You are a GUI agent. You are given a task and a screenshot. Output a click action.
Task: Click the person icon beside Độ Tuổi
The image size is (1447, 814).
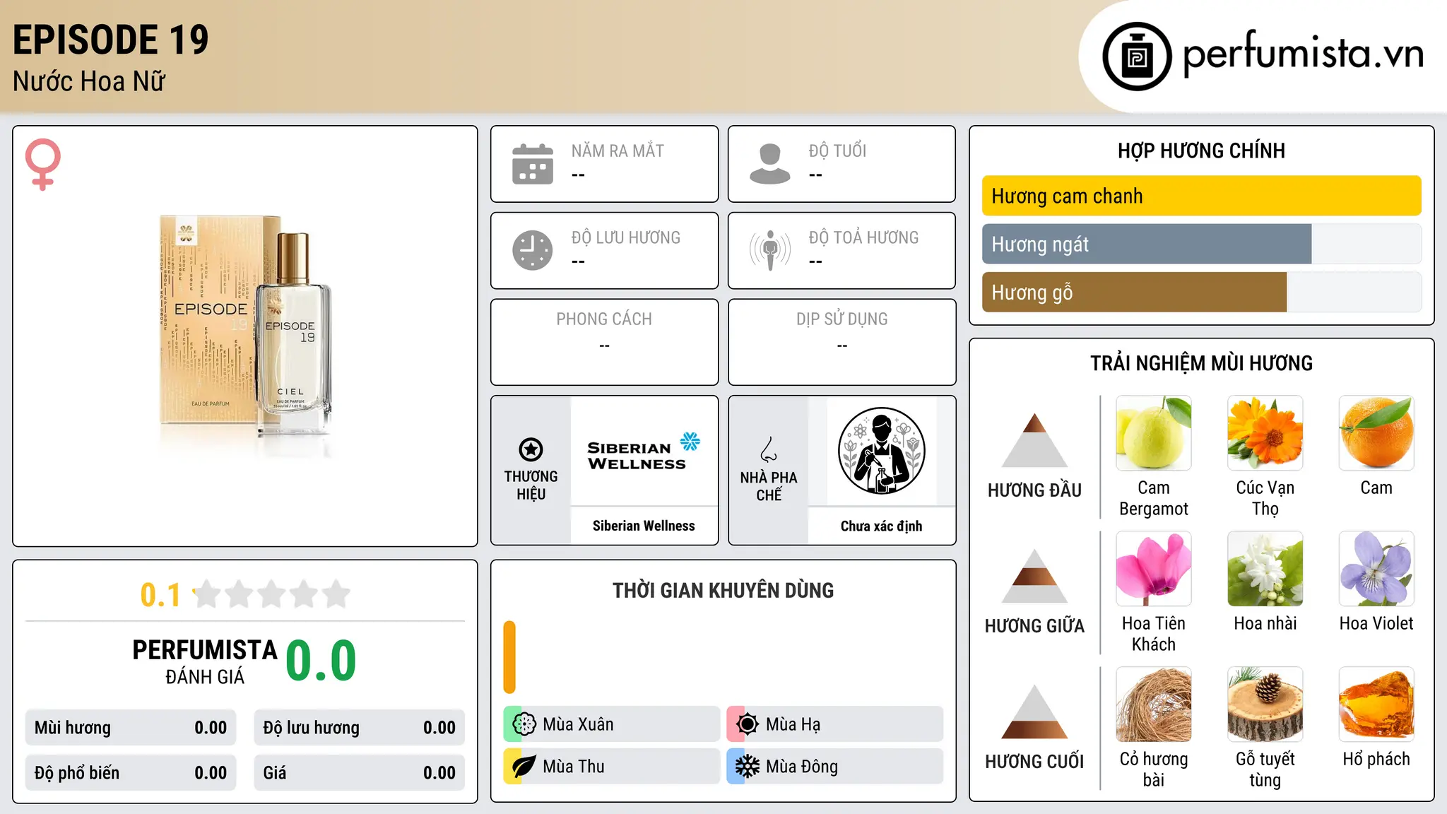point(770,164)
